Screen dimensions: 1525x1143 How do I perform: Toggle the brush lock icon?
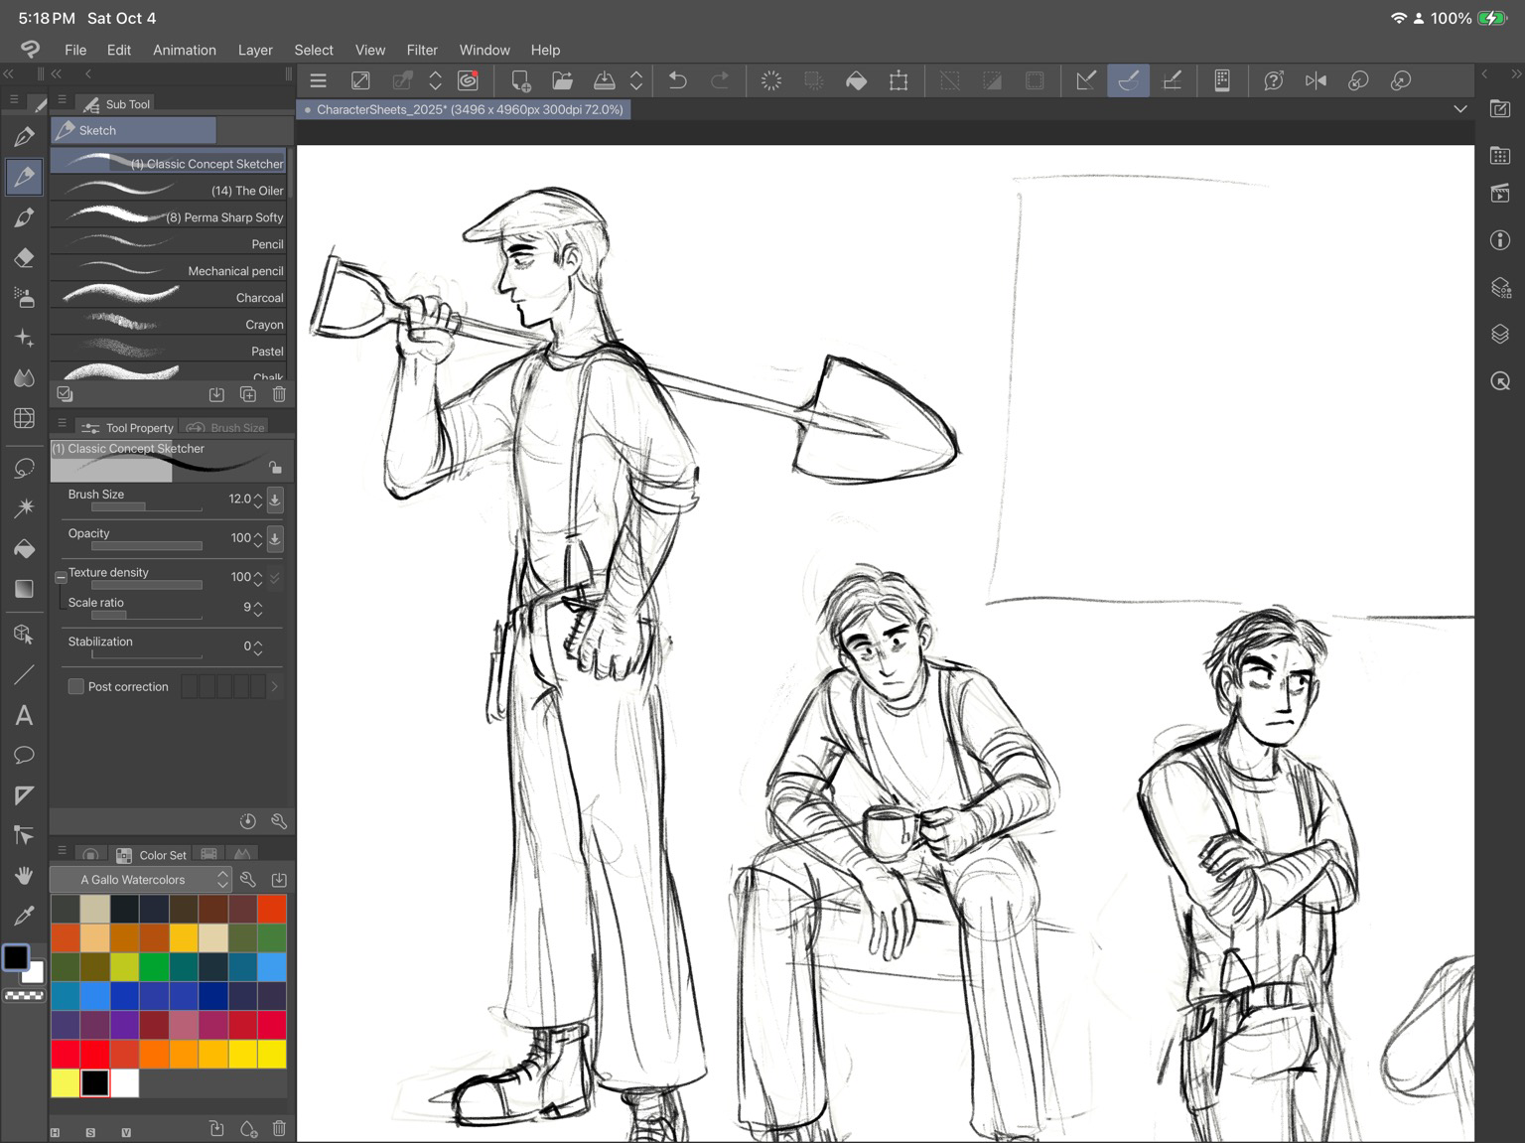pyautogui.click(x=275, y=467)
